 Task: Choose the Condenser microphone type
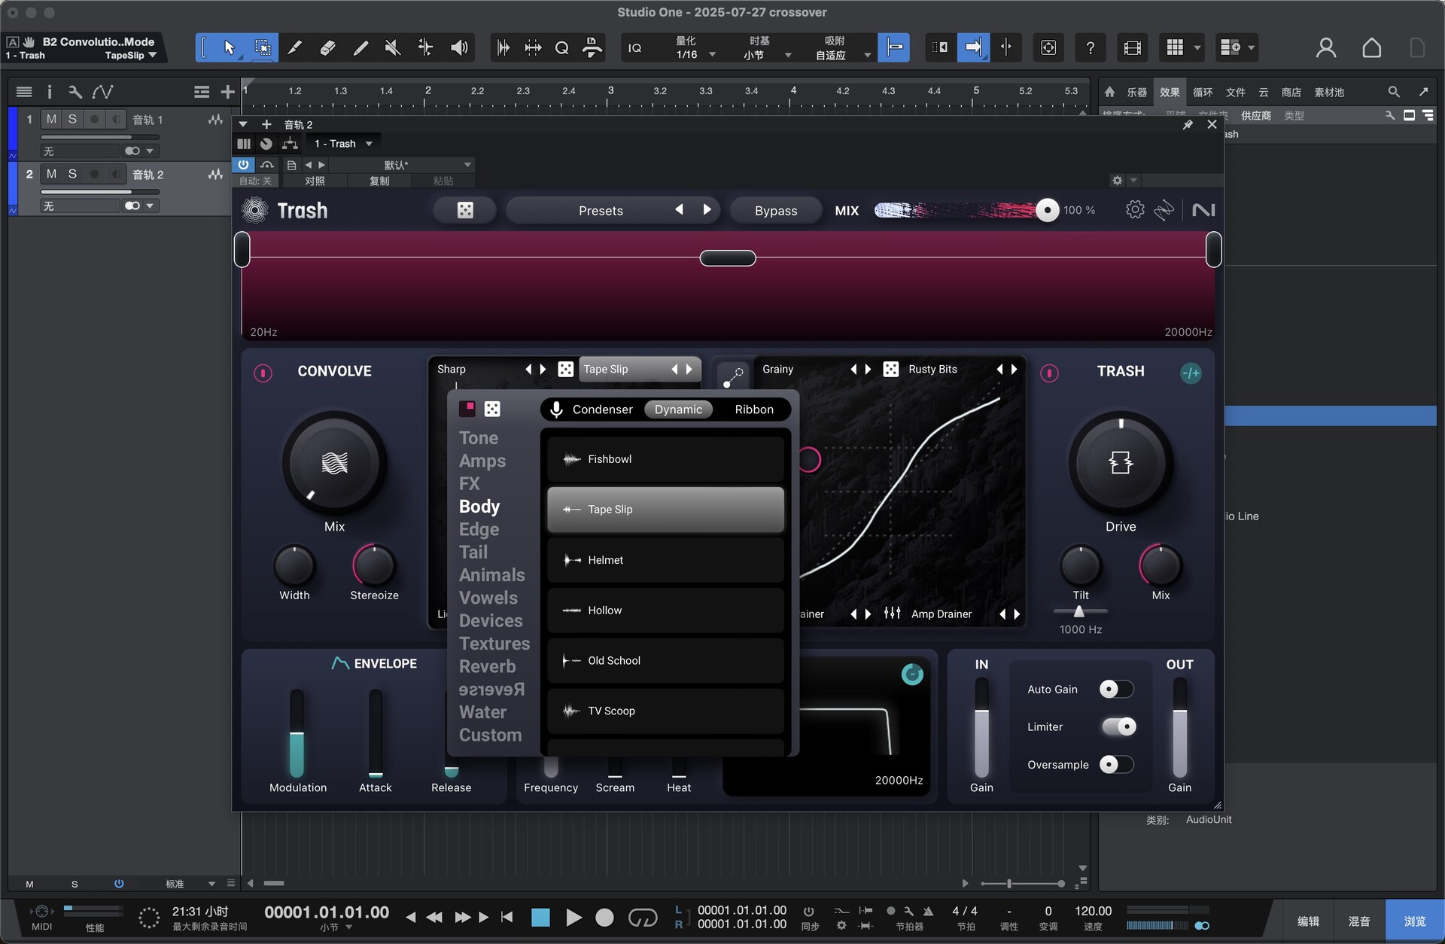tap(602, 409)
